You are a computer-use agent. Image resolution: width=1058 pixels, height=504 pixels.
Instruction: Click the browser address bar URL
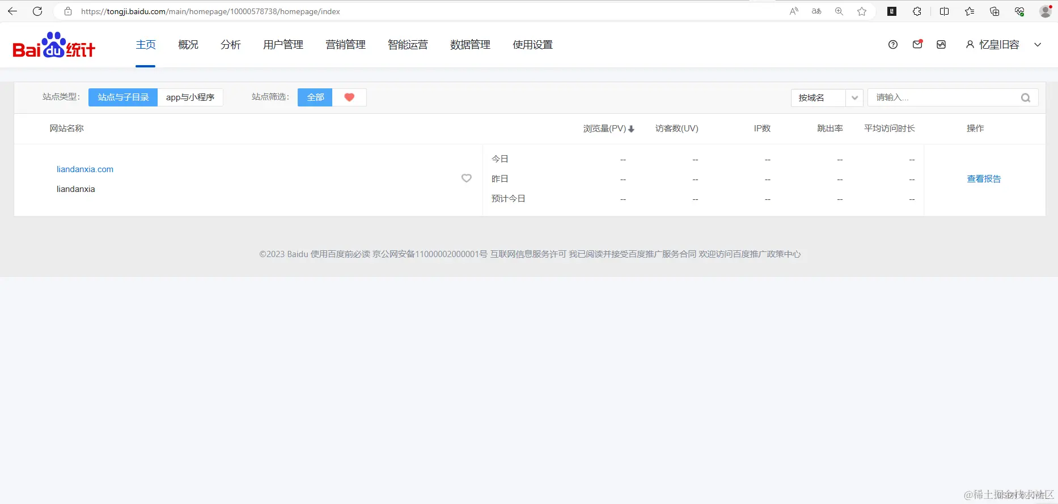coord(210,11)
